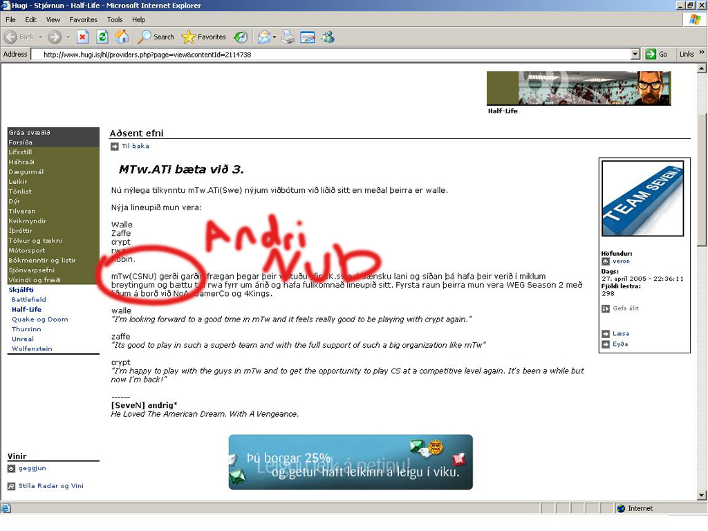
Task: Expand the Forward button history dropdown arrow
Action: coord(68,37)
